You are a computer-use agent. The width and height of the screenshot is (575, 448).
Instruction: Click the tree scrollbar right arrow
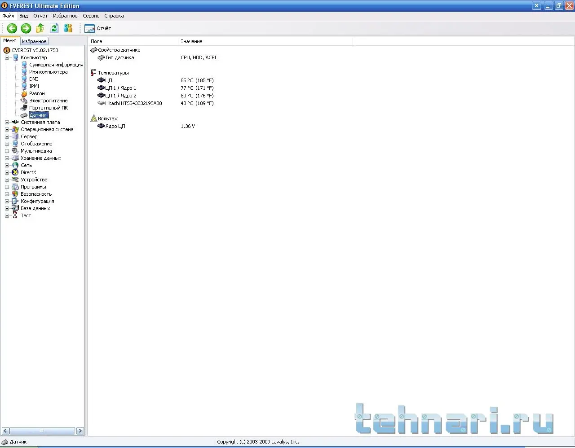80,431
